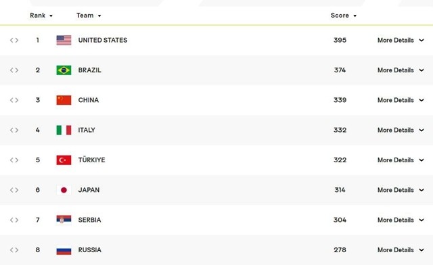Expand More Details for United States
433x265 pixels.
pos(401,41)
